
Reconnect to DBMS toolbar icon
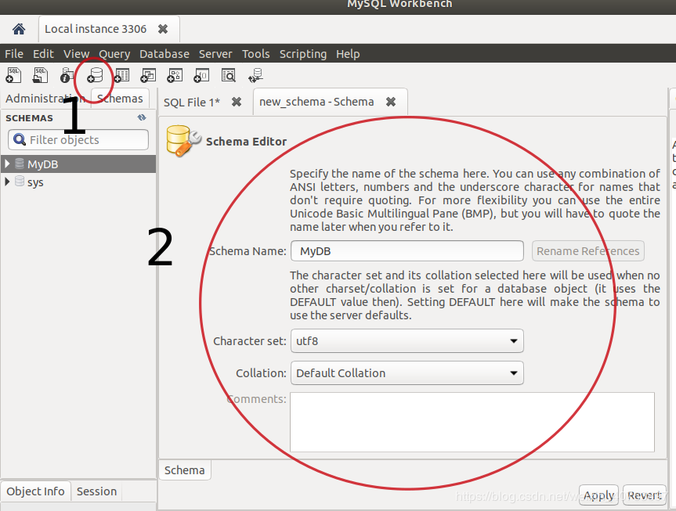coord(255,75)
